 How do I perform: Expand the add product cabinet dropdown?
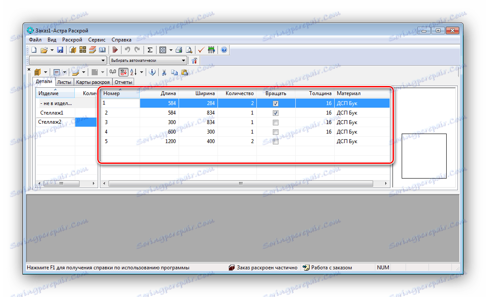pos(45,72)
